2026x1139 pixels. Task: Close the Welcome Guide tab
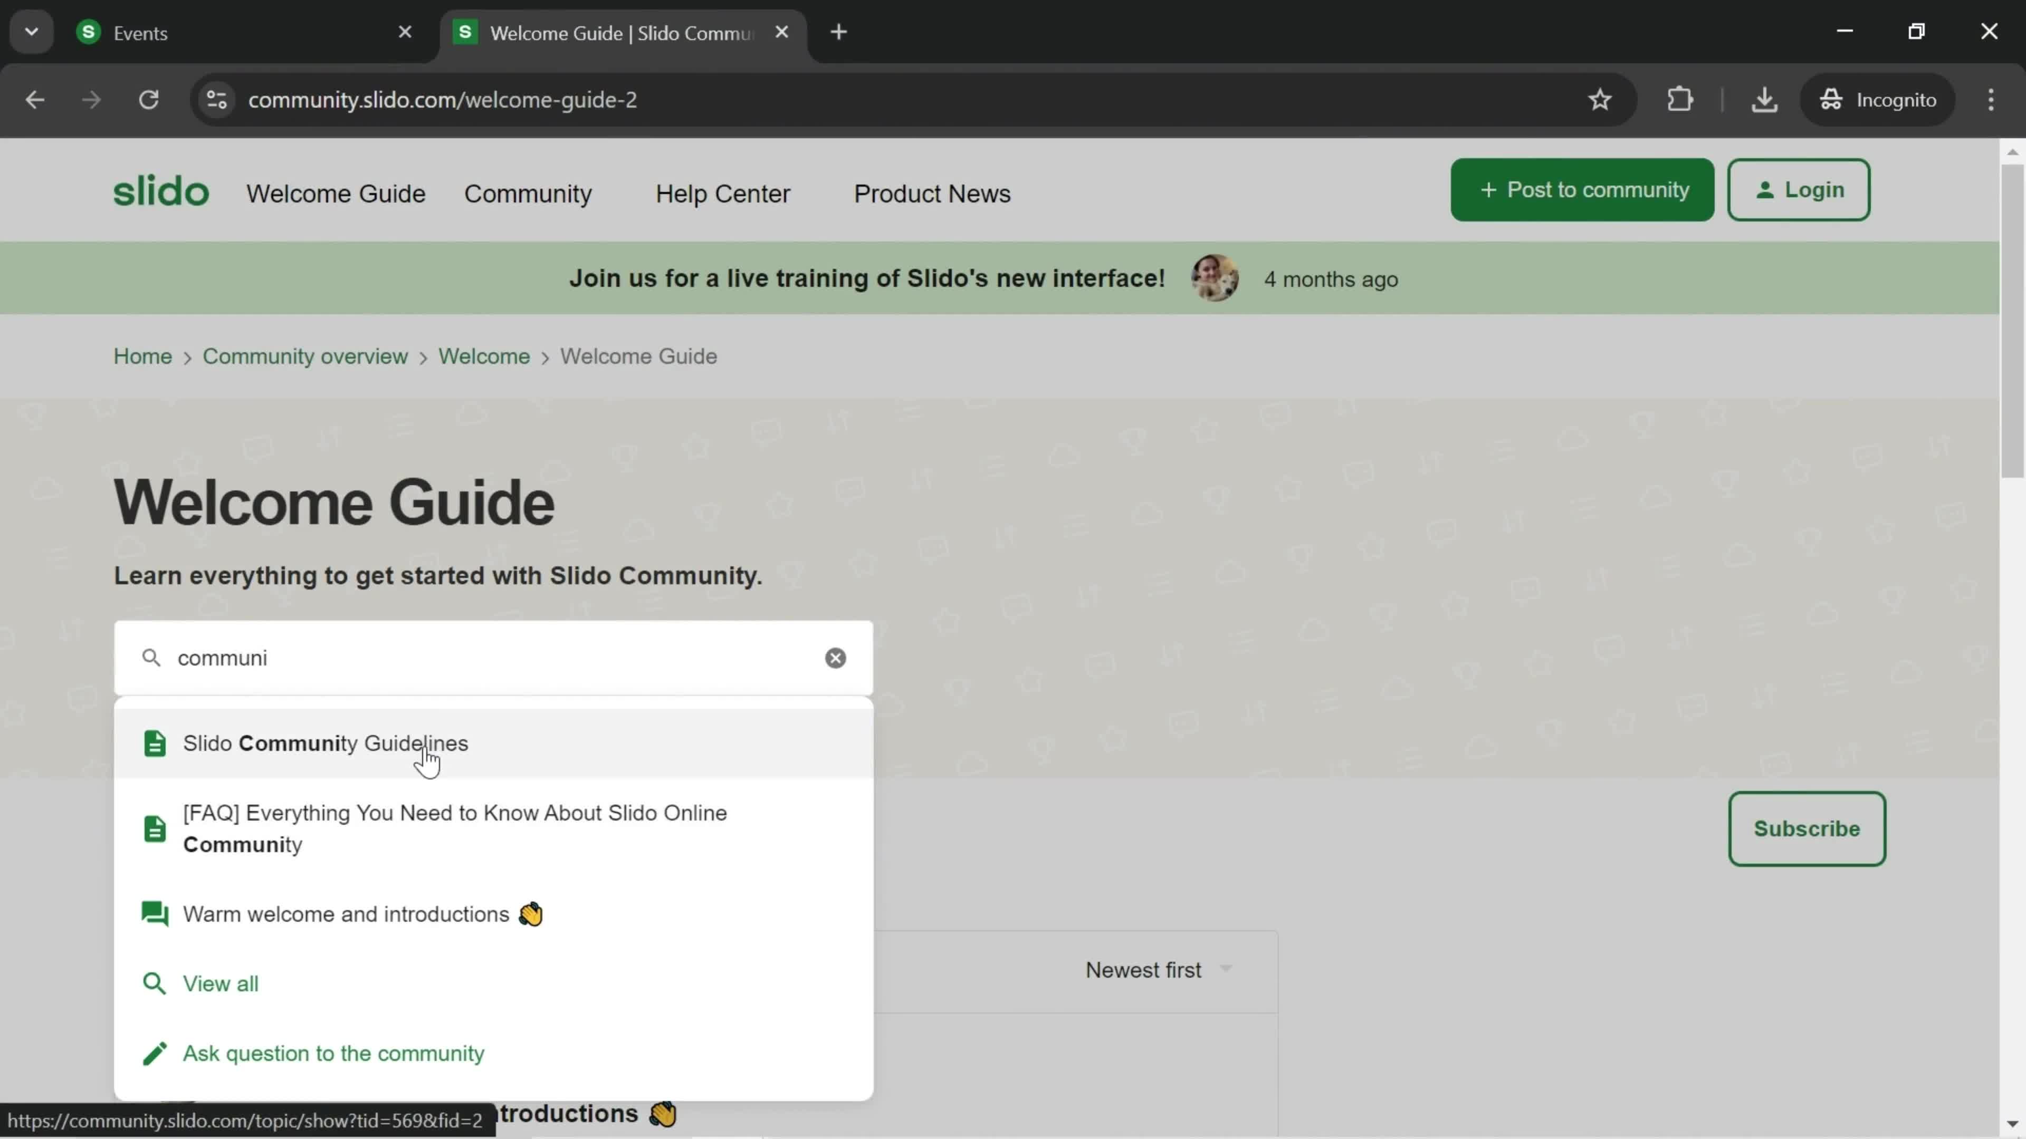point(781,32)
